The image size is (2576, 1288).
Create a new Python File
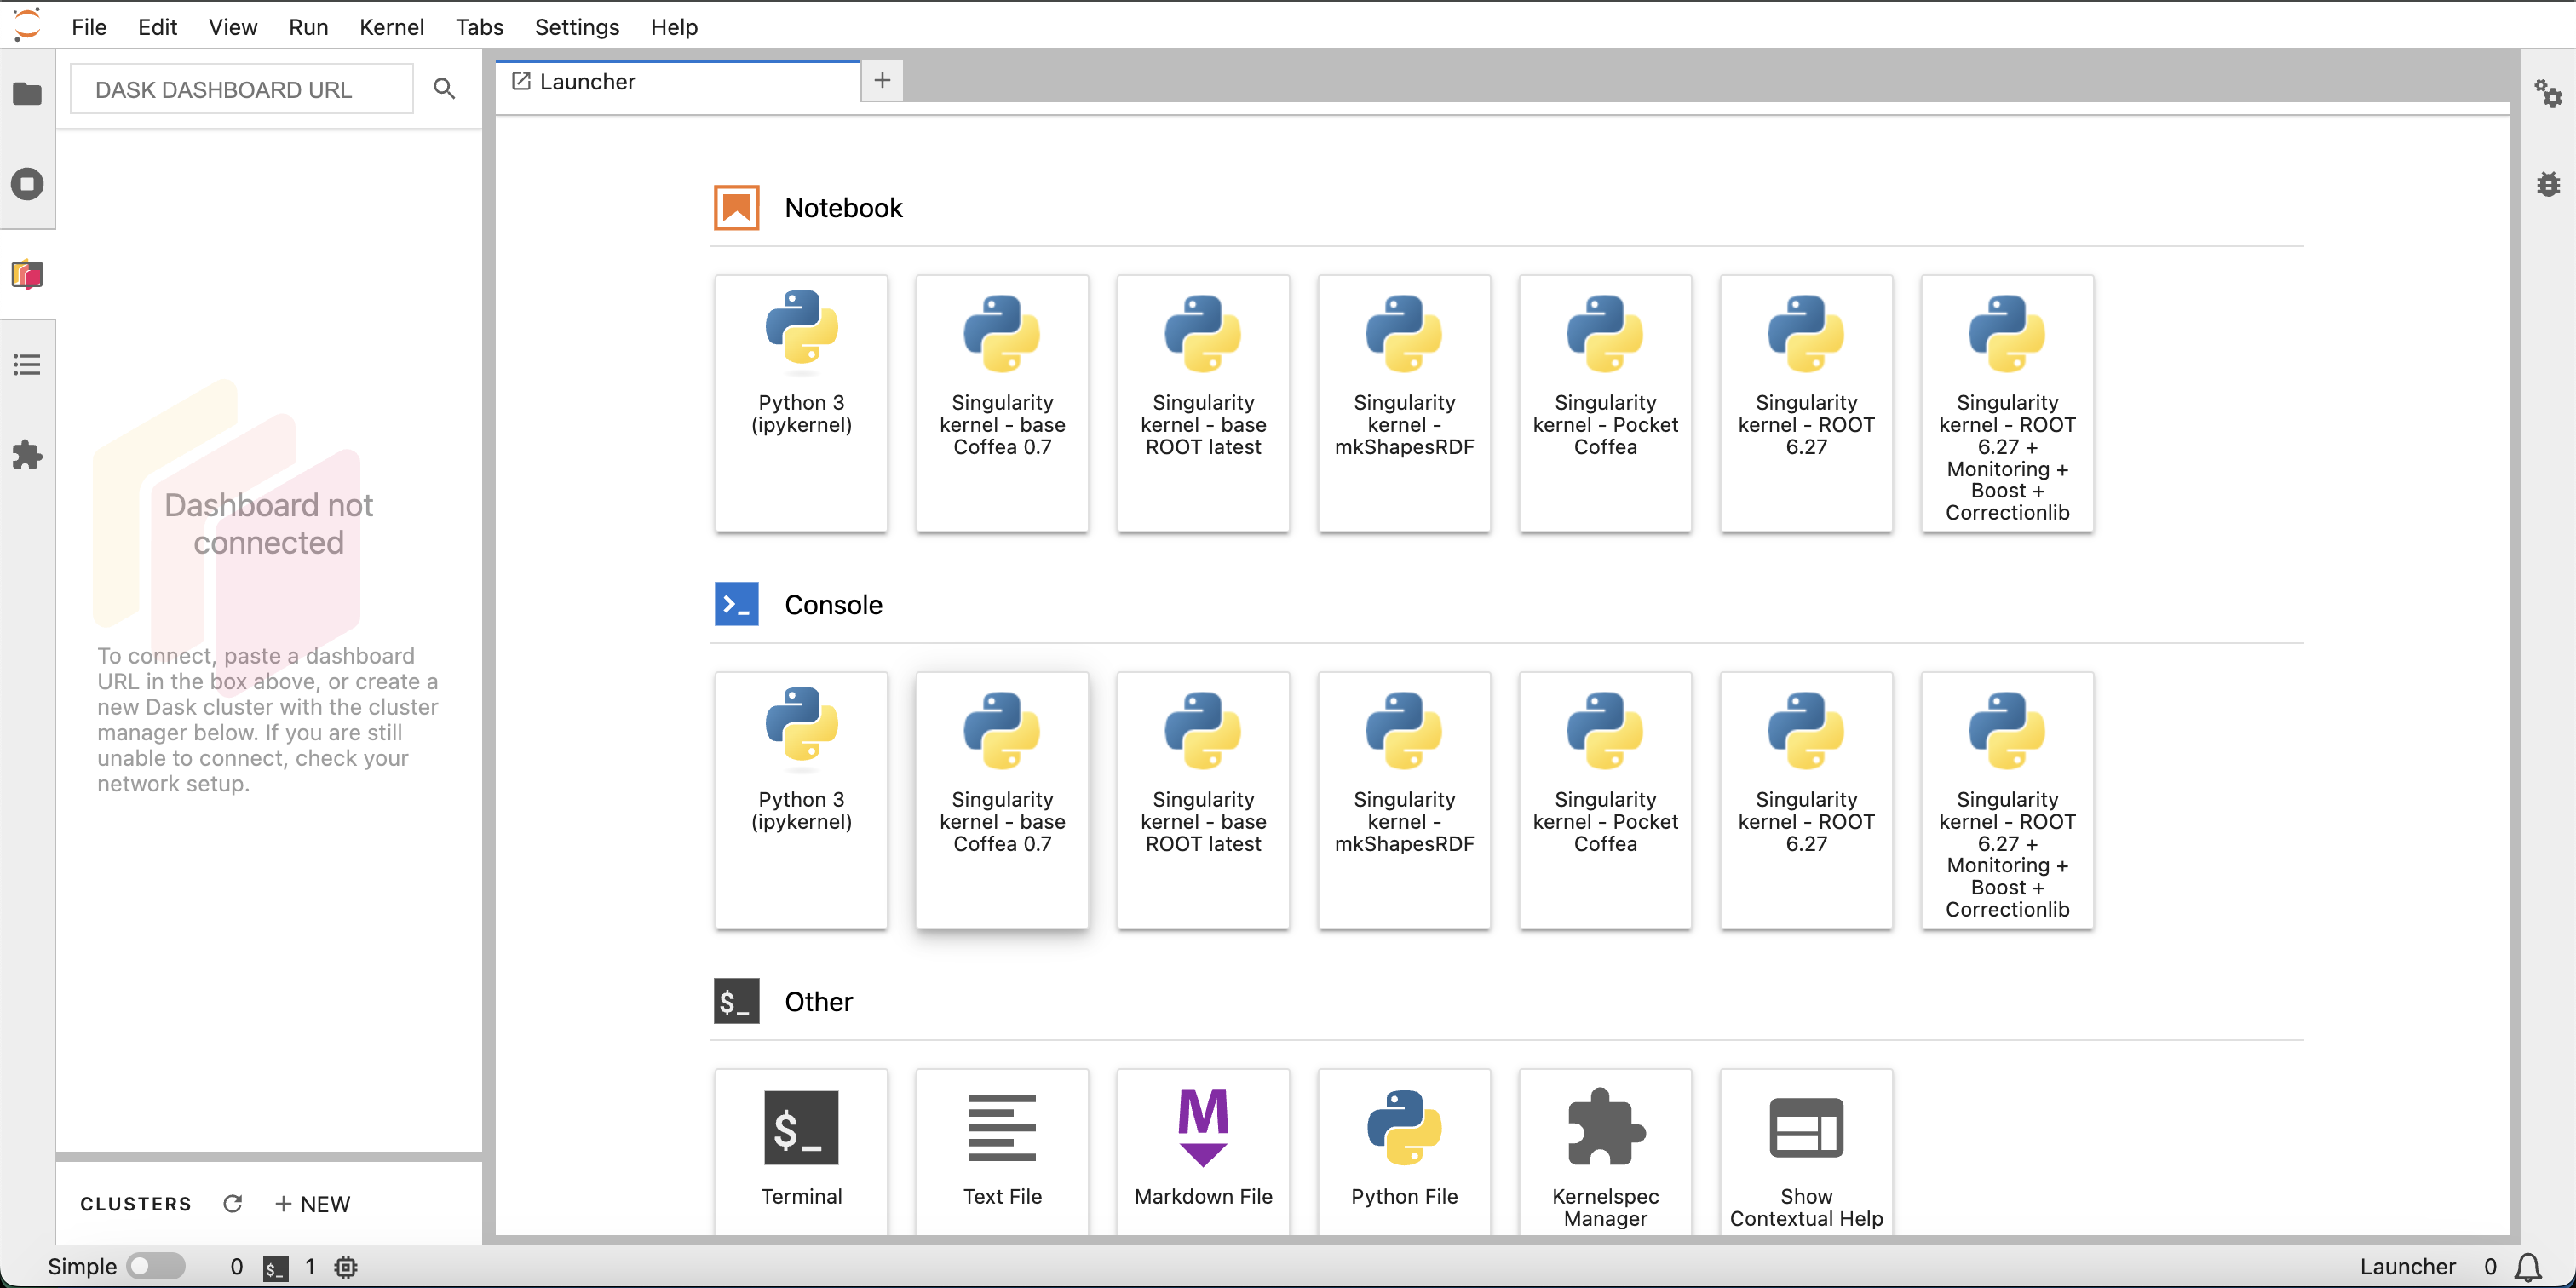pos(1404,1151)
